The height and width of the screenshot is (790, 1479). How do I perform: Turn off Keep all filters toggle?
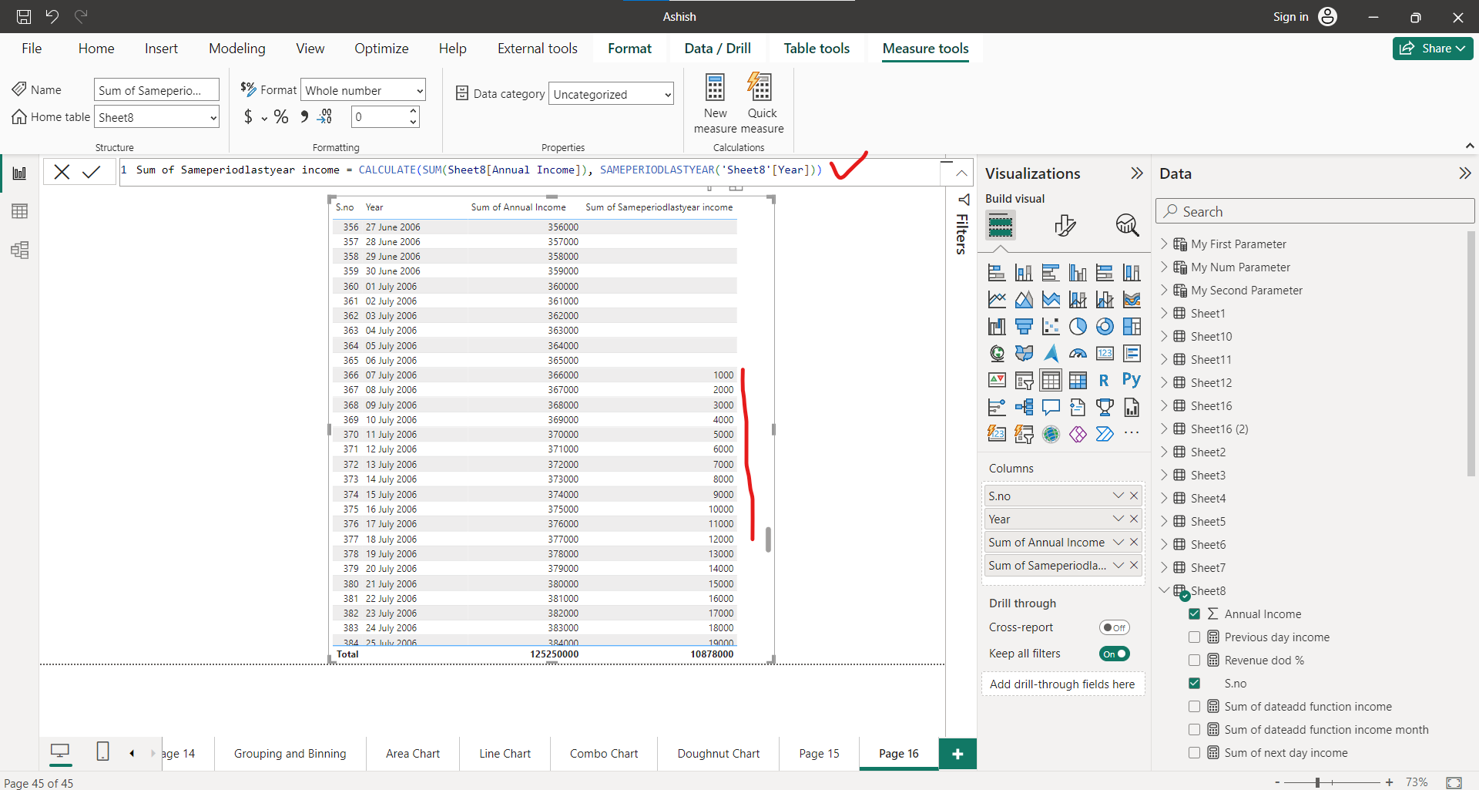[1115, 653]
